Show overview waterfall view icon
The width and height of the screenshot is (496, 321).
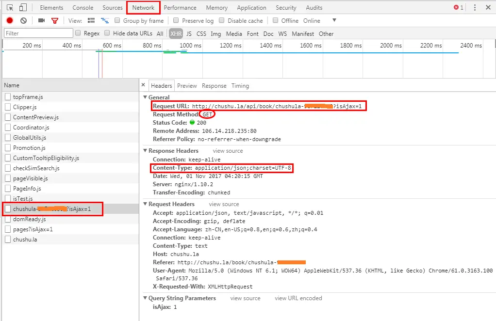coord(105,21)
